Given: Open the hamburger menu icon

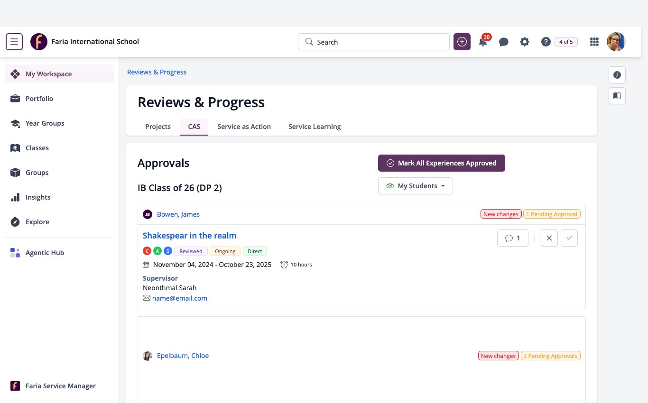Looking at the screenshot, I should point(14,42).
